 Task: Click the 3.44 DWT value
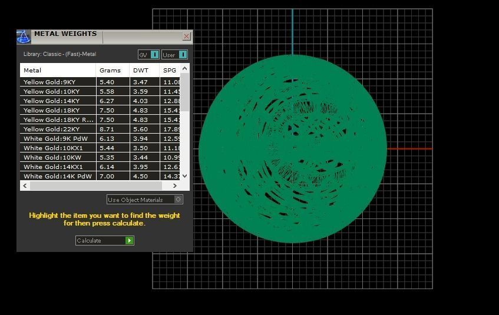coord(140,158)
